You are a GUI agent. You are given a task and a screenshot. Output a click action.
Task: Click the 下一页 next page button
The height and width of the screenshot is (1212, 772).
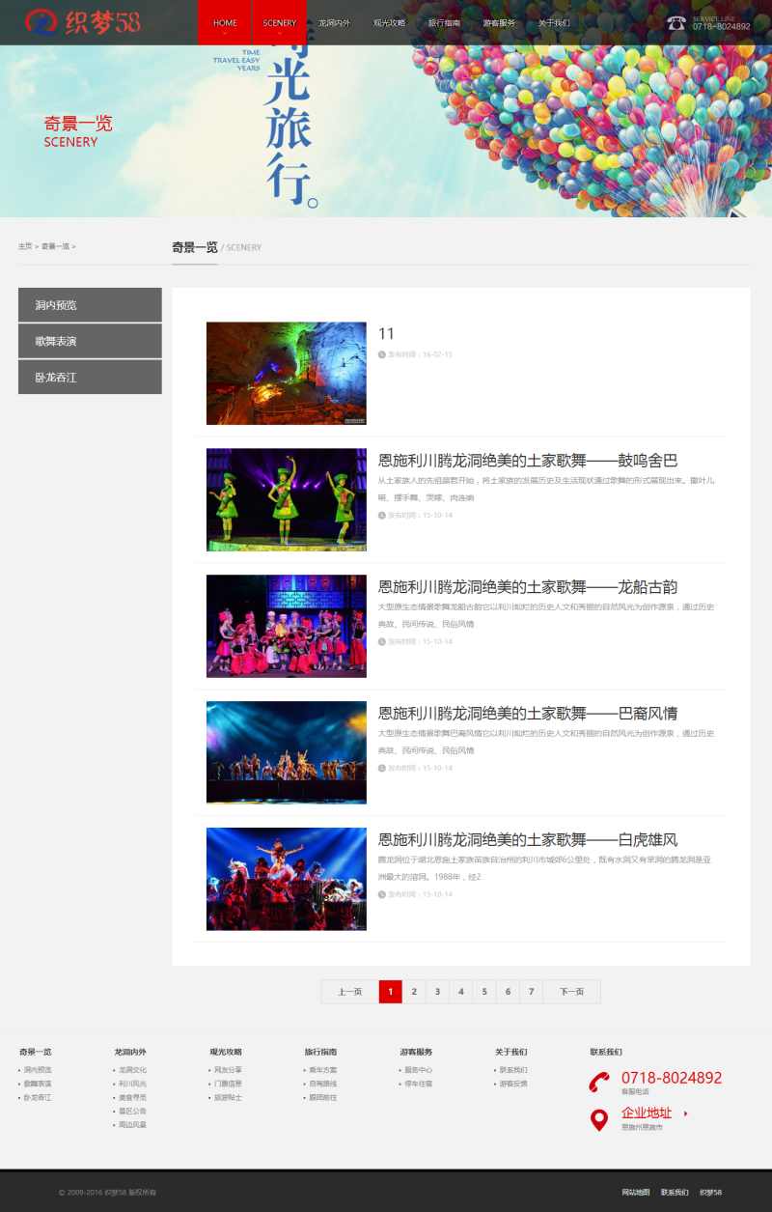point(571,992)
